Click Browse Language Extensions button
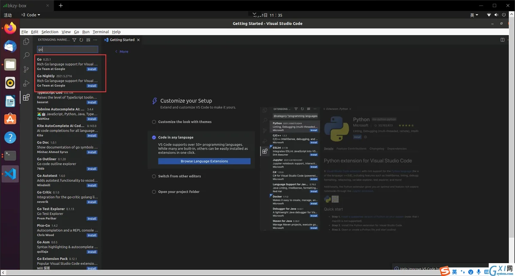 204,161
